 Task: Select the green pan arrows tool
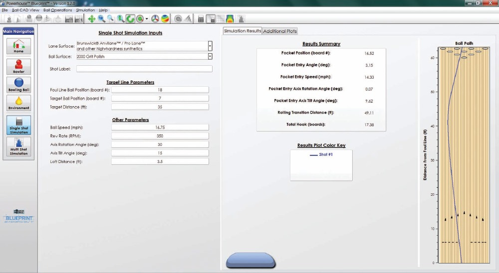click(91, 19)
